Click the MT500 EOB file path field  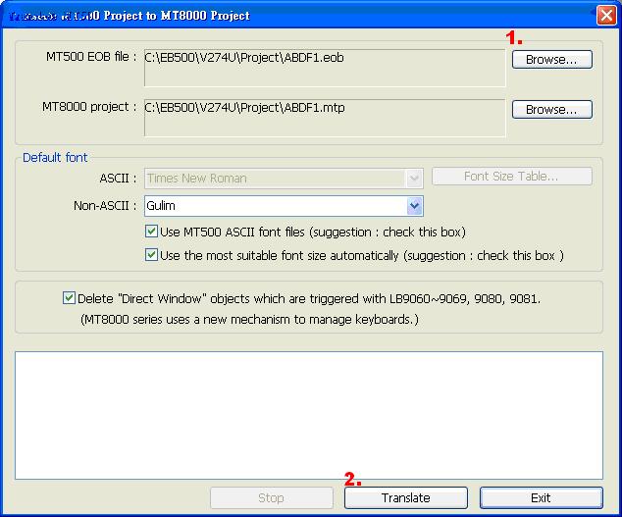[325, 68]
